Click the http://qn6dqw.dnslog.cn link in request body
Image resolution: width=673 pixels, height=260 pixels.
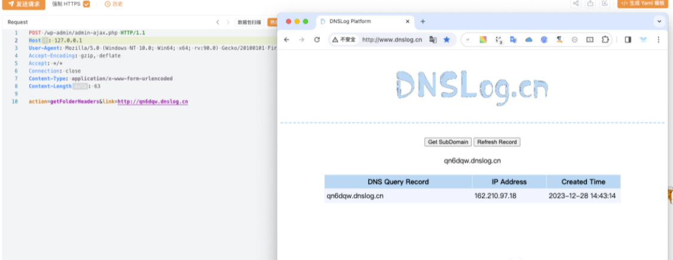pos(153,102)
